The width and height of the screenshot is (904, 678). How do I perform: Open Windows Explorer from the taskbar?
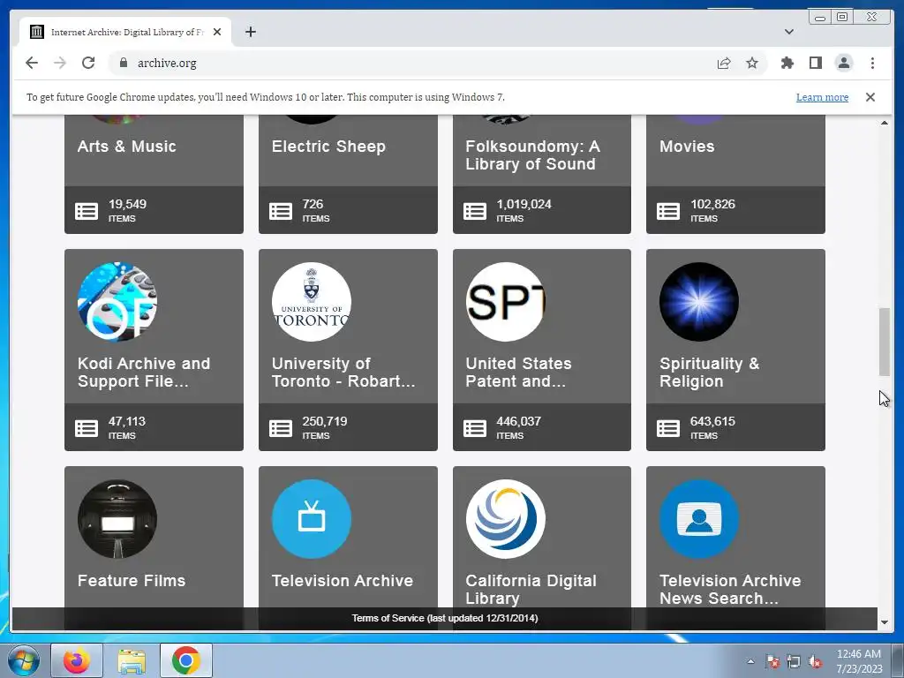coord(132,660)
